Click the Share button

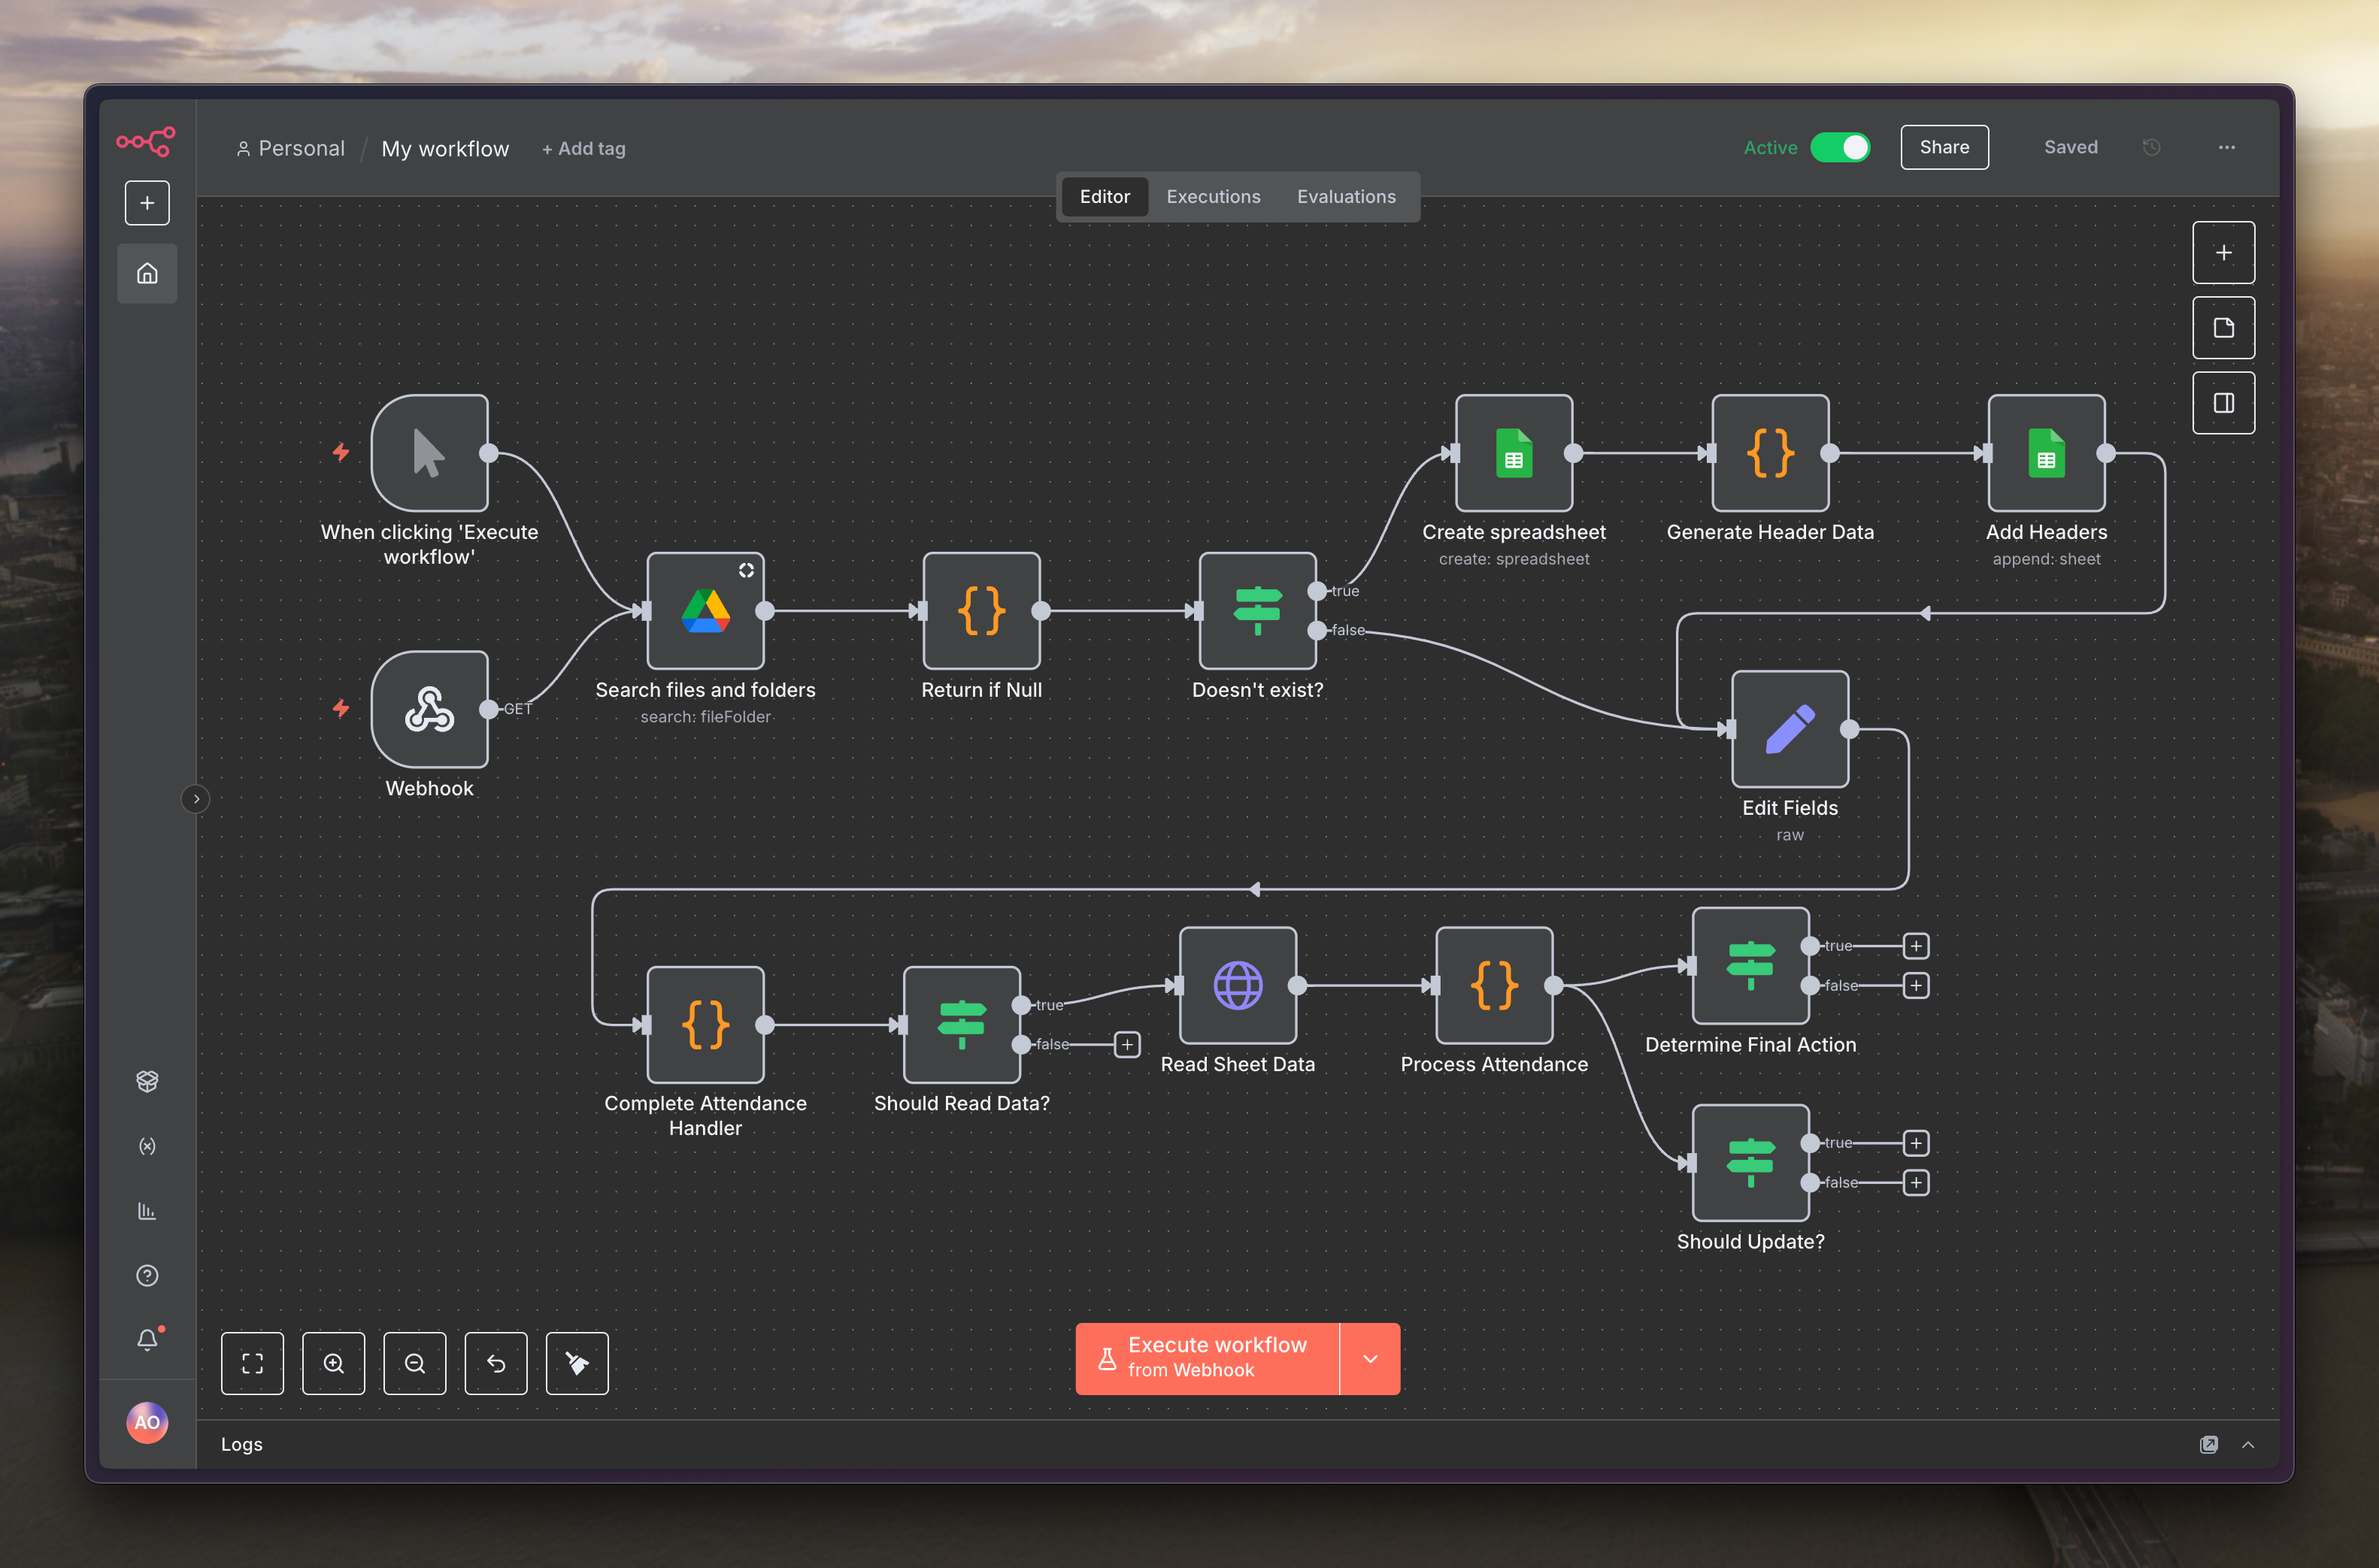click(1943, 147)
